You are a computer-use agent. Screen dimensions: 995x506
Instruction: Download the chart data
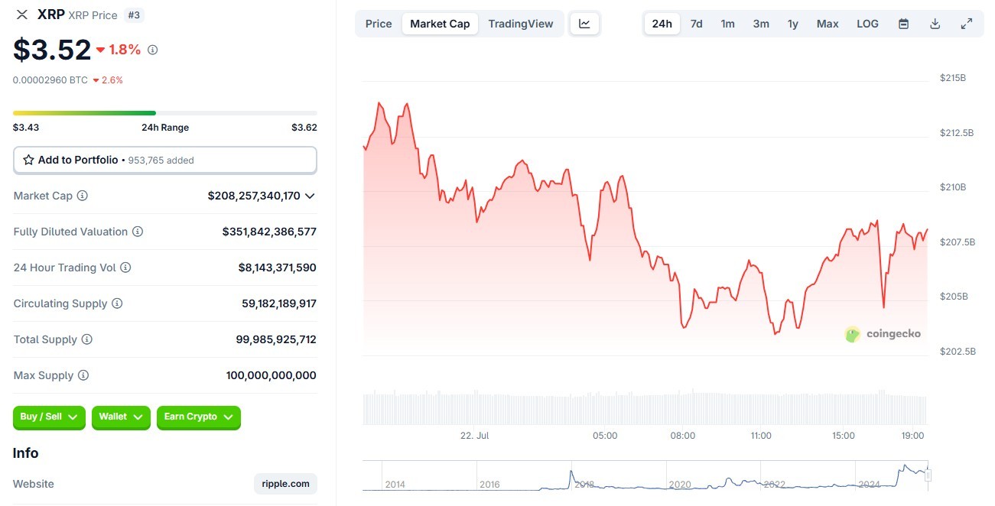[935, 24]
